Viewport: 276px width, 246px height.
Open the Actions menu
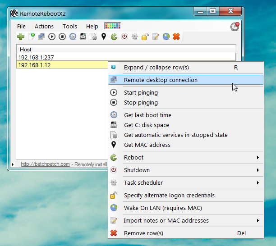click(44, 27)
